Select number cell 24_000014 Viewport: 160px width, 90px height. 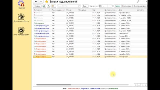[x=70, y=44]
